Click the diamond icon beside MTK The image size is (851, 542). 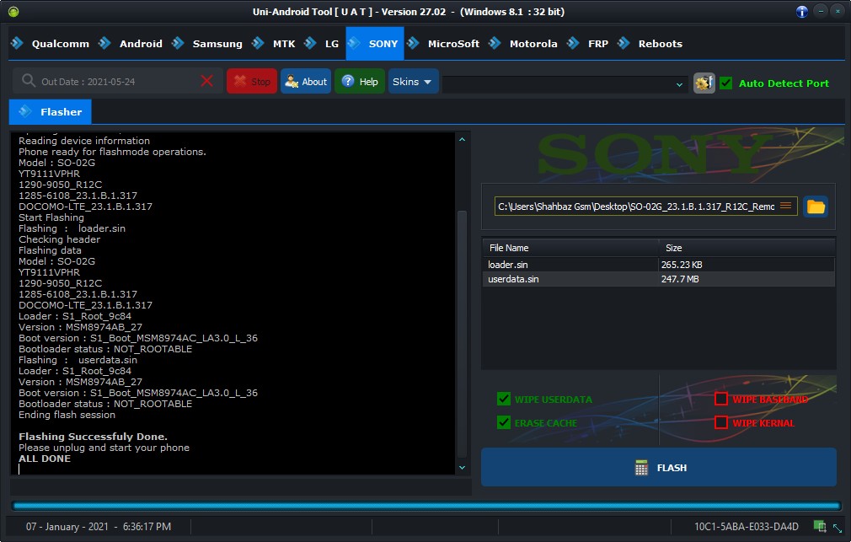pos(259,43)
